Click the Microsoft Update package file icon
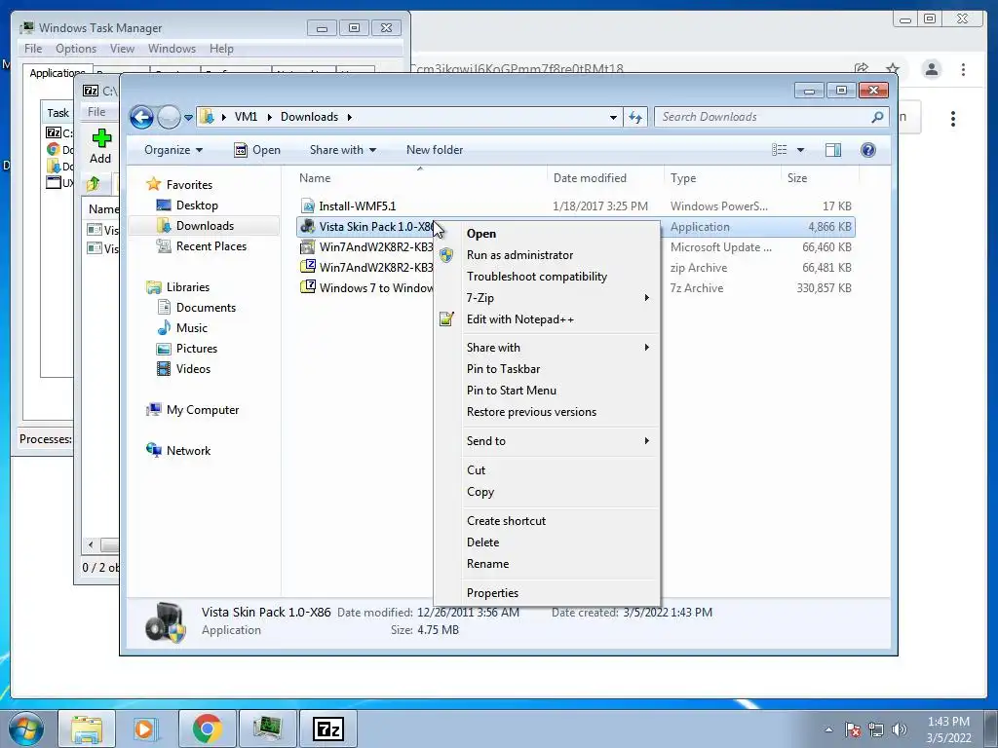 click(x=308, y=246)
